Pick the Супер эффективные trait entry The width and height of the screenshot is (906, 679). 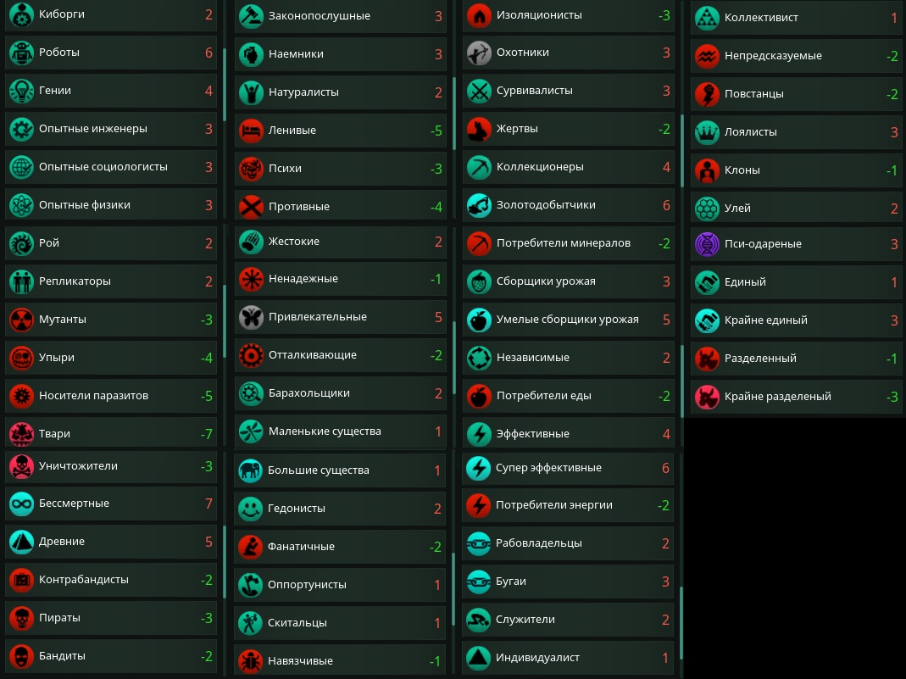pos(568,468)
